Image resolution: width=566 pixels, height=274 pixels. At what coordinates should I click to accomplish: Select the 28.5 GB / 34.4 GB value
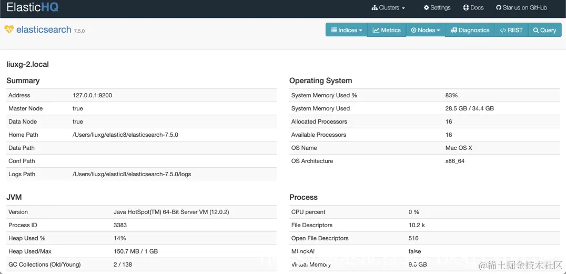pyautogui.click(x=470, y=108)
